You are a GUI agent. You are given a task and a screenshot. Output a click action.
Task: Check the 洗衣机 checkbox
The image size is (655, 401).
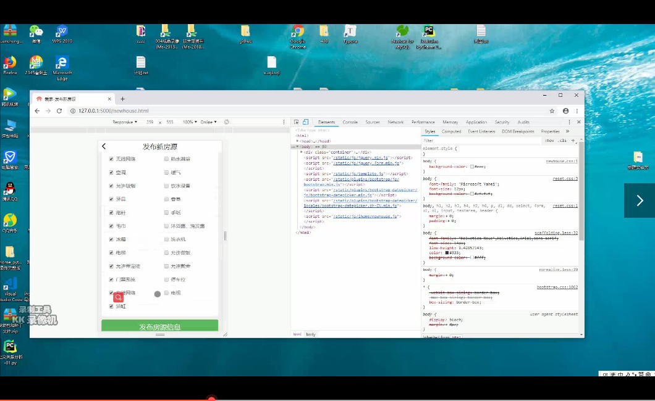(x=166, y=239)
